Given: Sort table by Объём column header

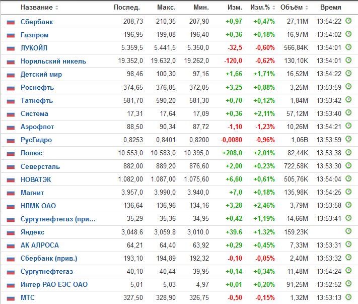Looking at the screenshot, I should click(294, 8).
